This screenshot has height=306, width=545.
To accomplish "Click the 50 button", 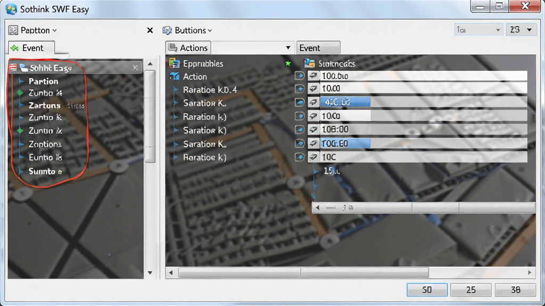I will [427, 290].
